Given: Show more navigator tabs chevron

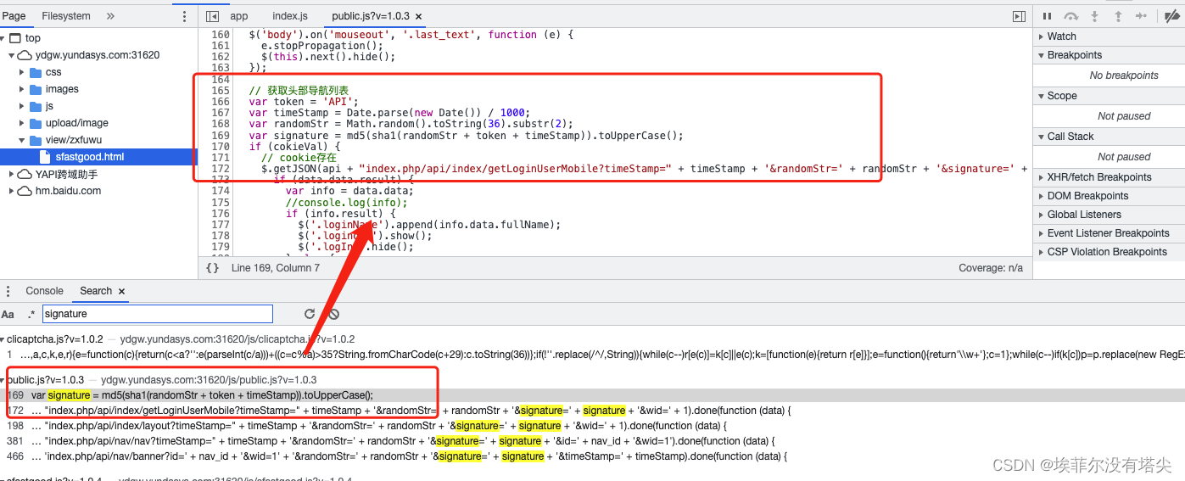Looking at the screenshot, I should (x=110, y=16).
